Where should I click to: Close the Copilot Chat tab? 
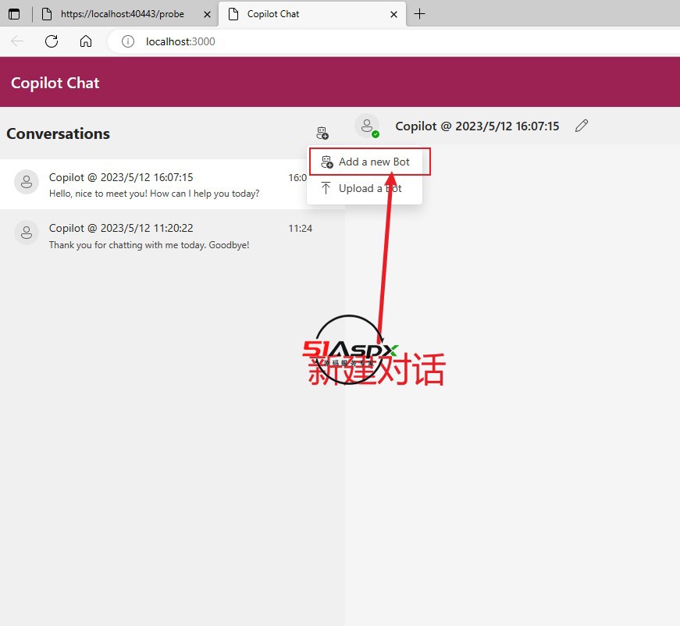(x=393, y=14)
